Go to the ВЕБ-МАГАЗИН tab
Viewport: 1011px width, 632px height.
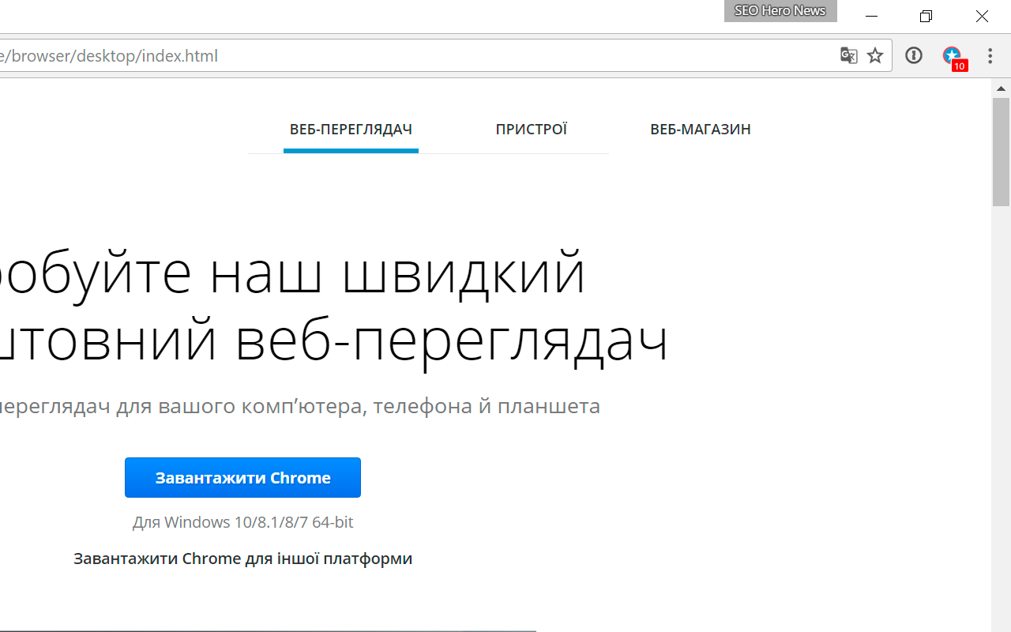click(x=701, y=130)
